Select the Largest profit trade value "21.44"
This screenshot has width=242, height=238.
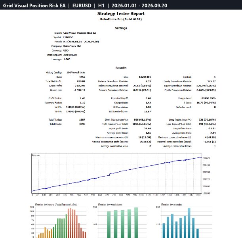pyautogui.click(x=147, y=129)
